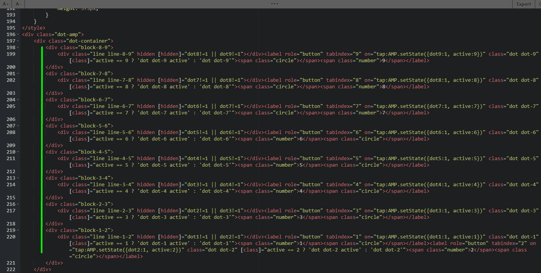Click the word hidden on line 199
Image resolution: width=541 pixels, height=273 pixels.
[x=146, y=54]
